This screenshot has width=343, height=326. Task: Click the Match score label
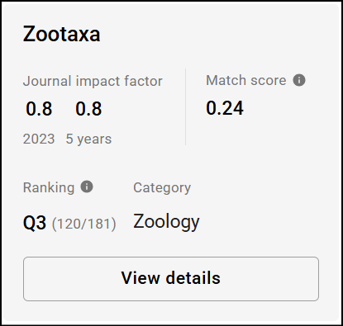pos(246,80)
